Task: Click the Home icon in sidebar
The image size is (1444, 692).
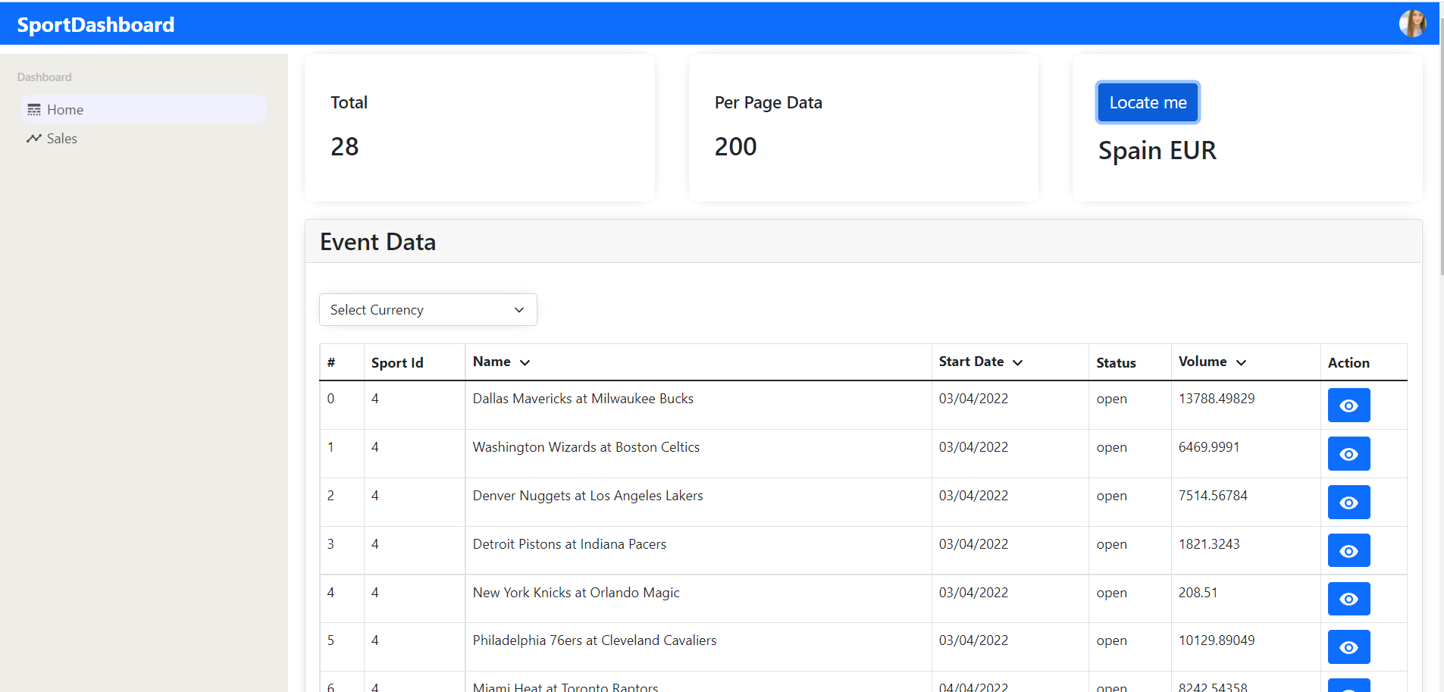Action: click(33, 109)
